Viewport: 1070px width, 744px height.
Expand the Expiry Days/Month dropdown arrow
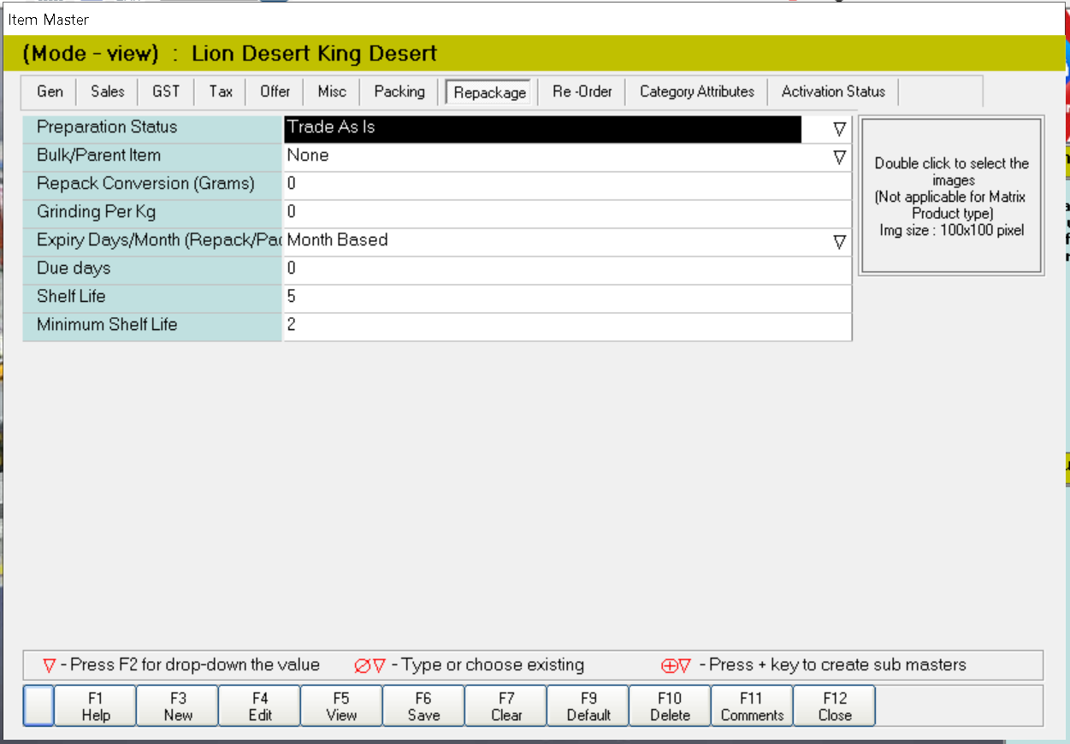pyautogui.click(x=839, y=242)
